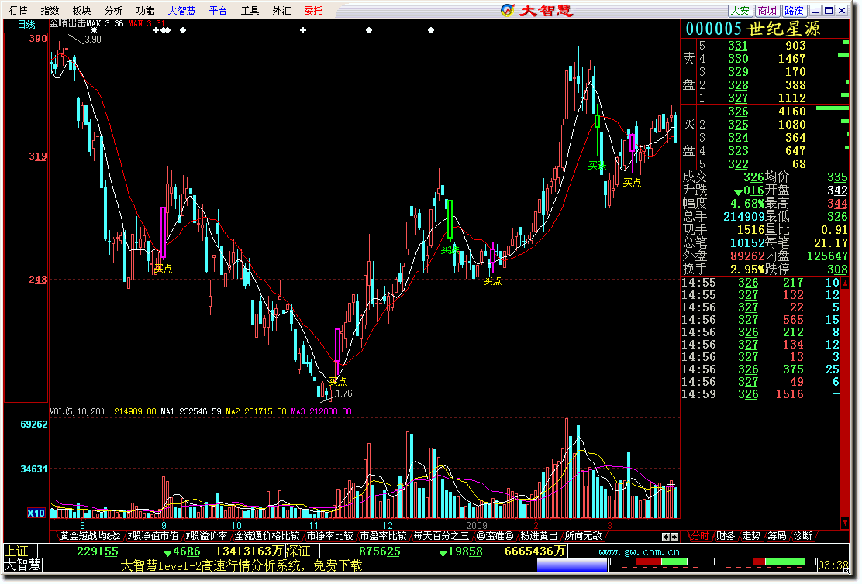Image resolution: width=862 pixels, height=584 pixels.
Task: Click the lone plus marker above November
Action: coord(303,30)
